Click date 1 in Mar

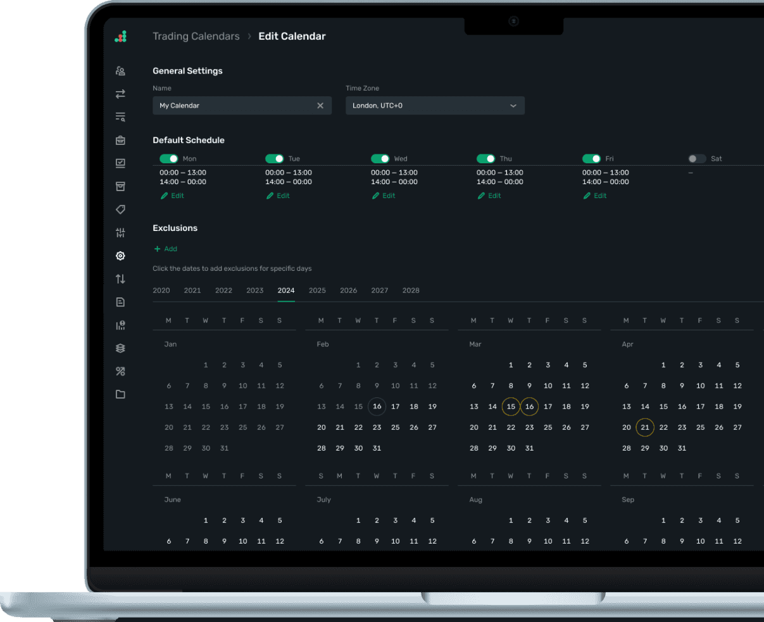(511, 365)
